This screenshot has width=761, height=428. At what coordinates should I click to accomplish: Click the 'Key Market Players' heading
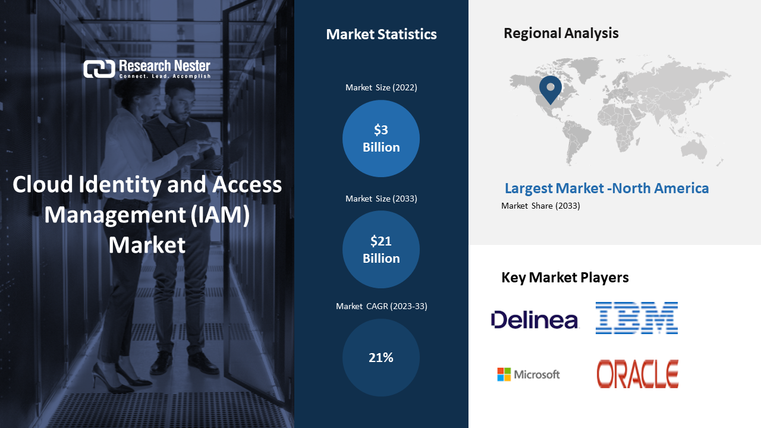(x=565, y=278)
